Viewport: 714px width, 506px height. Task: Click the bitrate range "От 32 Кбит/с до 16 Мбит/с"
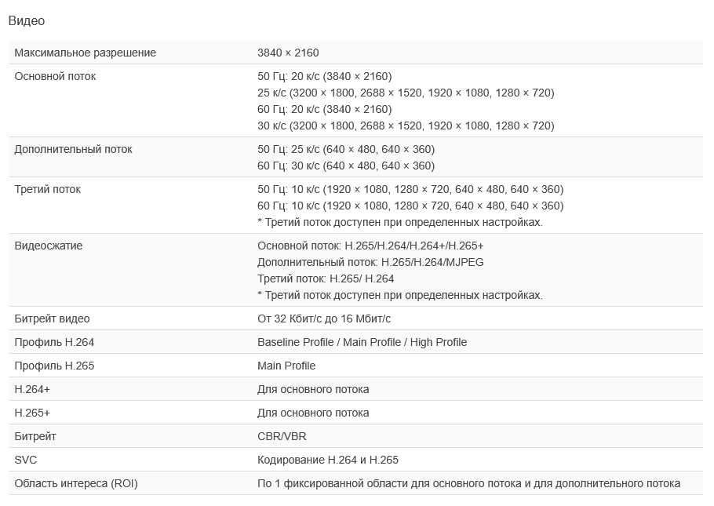(x=323, y=319)
